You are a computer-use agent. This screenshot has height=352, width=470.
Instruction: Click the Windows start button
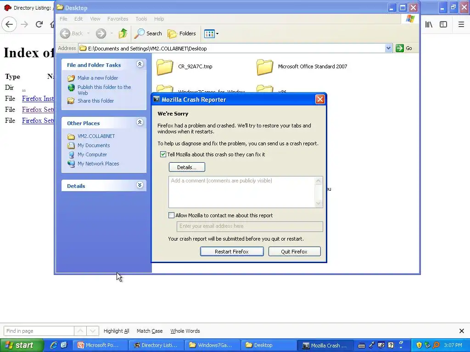click(22, 345)
